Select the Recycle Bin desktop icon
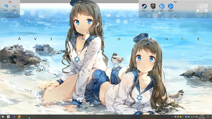 [14, 7]
